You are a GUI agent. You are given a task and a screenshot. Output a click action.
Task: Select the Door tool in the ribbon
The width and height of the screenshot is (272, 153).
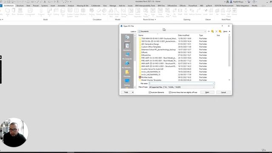tap(14, 12)
